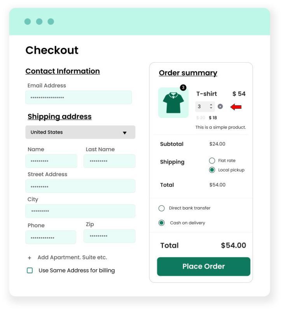Click the green T-shirt product thumbnail
The width and height of the screenshot is (283, 311).
(x=173, y=103)
